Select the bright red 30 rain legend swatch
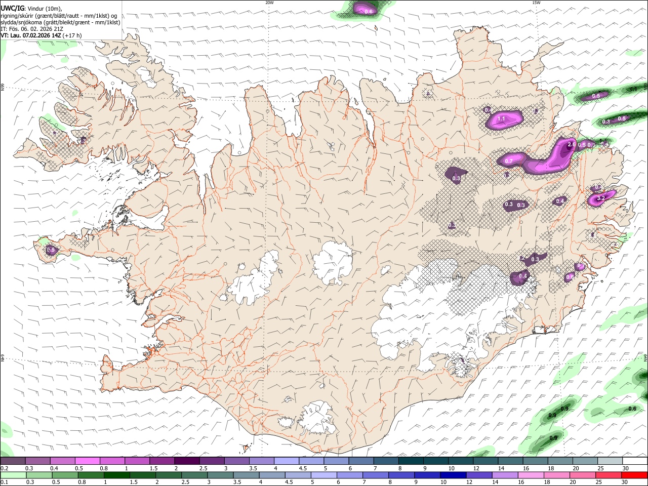 coord(635,475)
